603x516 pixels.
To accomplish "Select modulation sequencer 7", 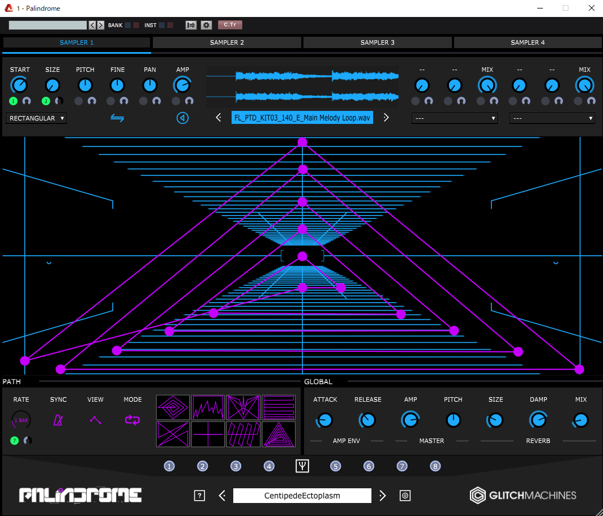I will point(402,466).
